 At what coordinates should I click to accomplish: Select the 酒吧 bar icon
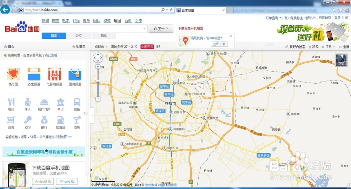coord(77,120)
